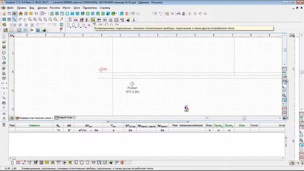Collapse the table panel using left divider arrow

tap(108, 122)
